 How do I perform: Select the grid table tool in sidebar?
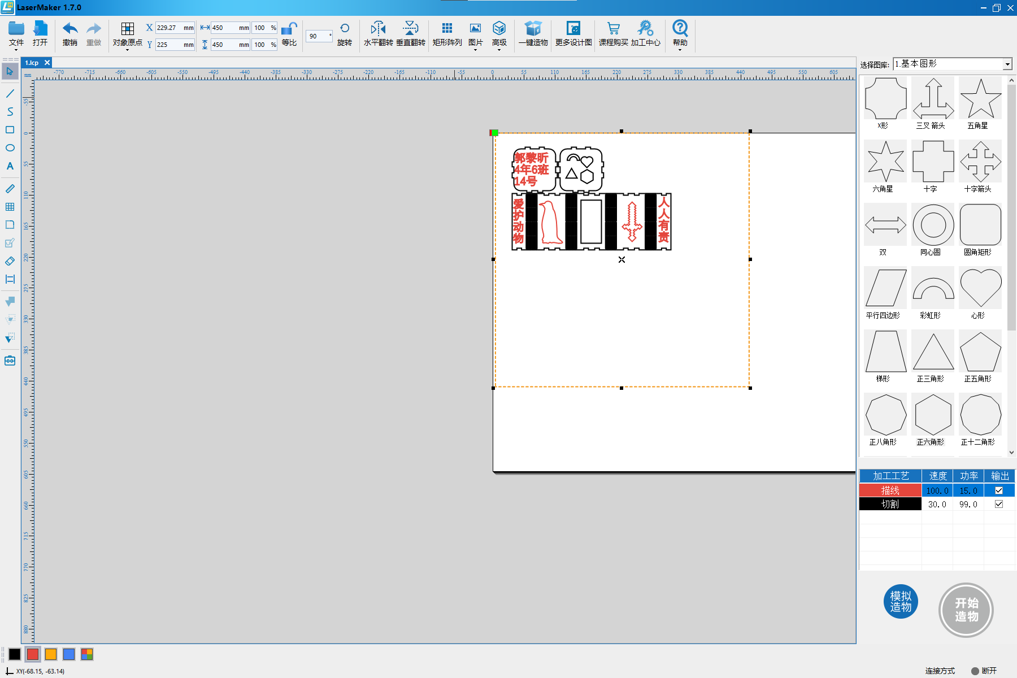(10, 207)
